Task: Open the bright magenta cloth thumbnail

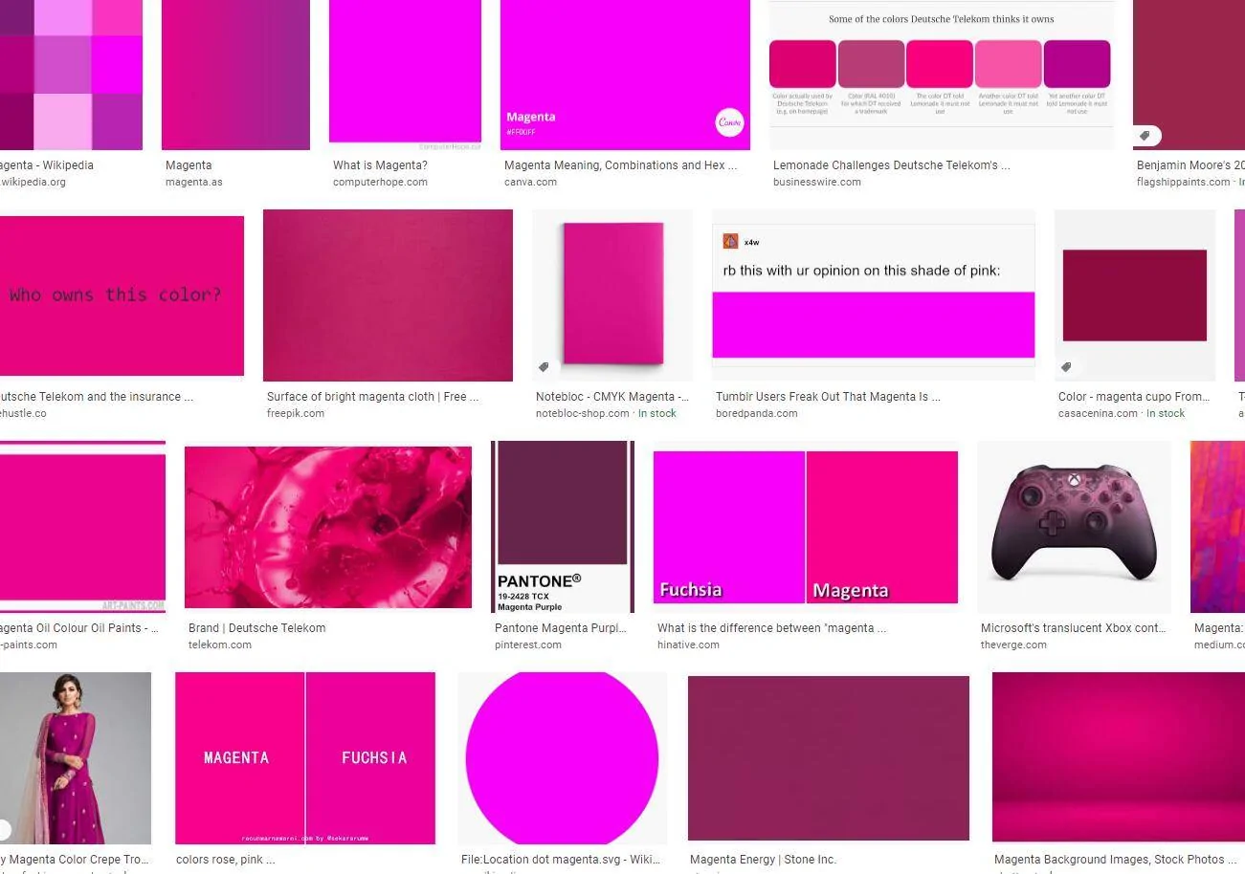Action: point(388,295)
